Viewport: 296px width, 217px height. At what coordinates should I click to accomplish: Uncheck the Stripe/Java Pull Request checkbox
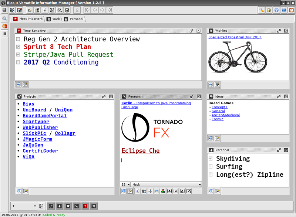18,54
